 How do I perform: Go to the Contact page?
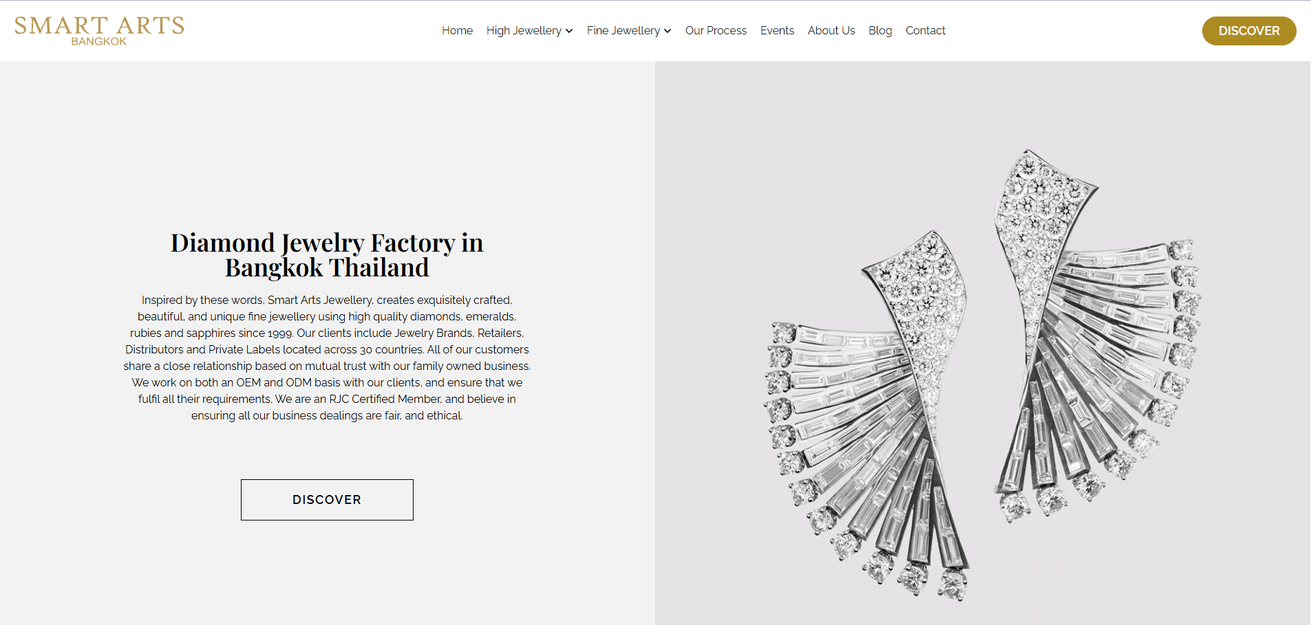pos(925,30)
